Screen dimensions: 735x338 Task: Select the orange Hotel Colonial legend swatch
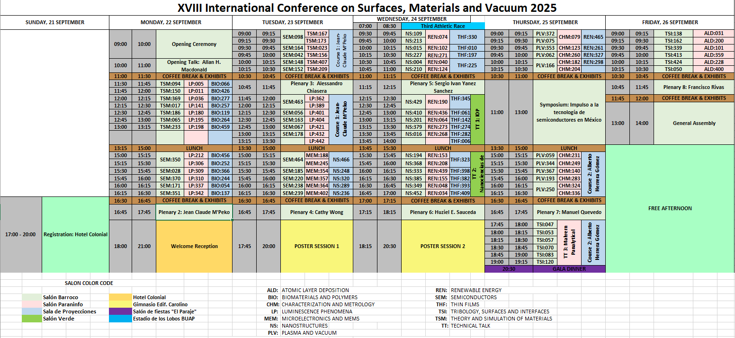point(120,297)
